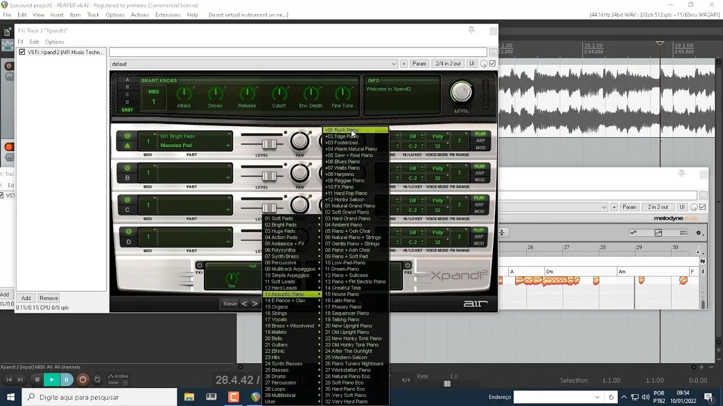The image size is (723, 406).
Task: Open the Extensions menu in REAPER
Action: click(168, 15)
